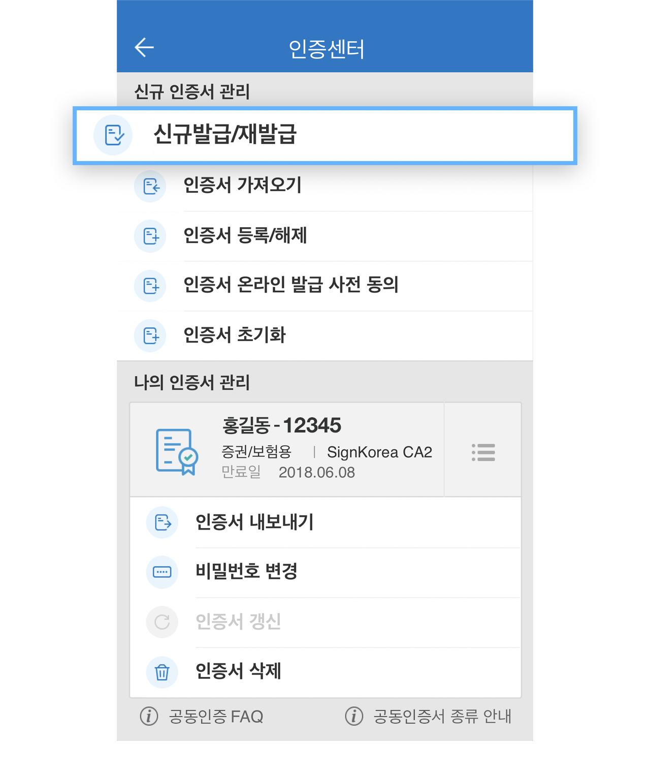650x775 pixels.
Task: Open the certificate list menu icon
Action: coord(483,452)
